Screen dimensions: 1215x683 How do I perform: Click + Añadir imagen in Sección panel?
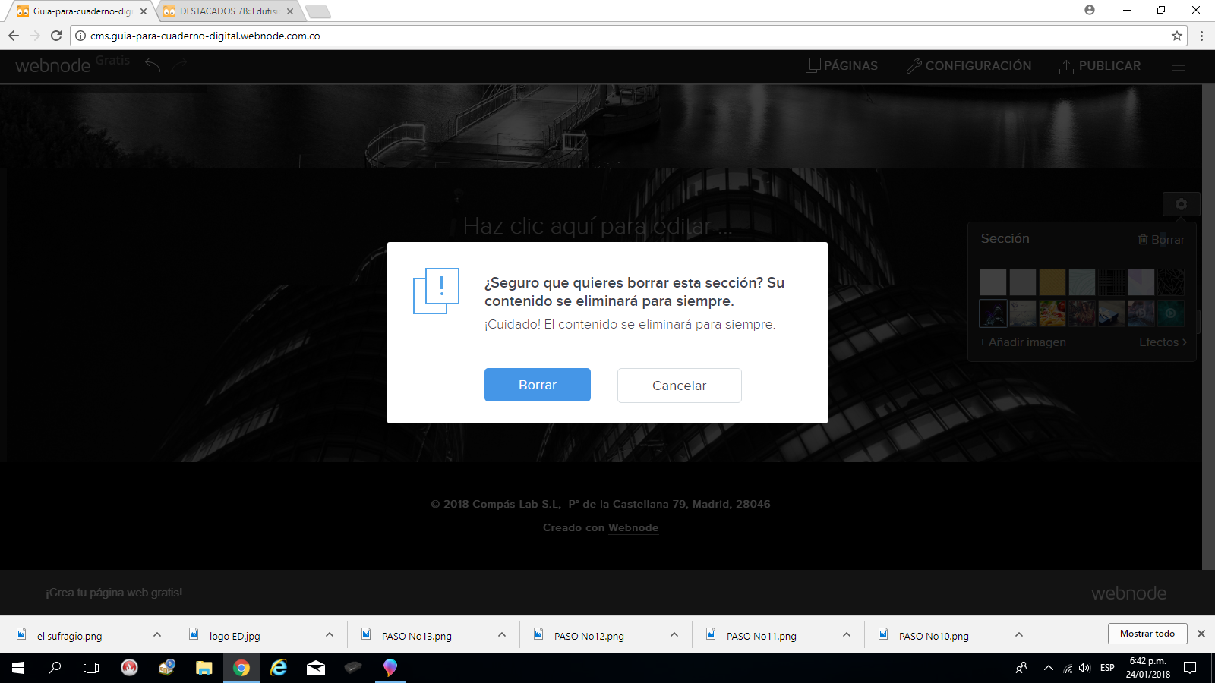[x=1023, y=342]
